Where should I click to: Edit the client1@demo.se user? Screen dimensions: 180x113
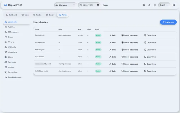pyautogui.click(x=112, y=64)
